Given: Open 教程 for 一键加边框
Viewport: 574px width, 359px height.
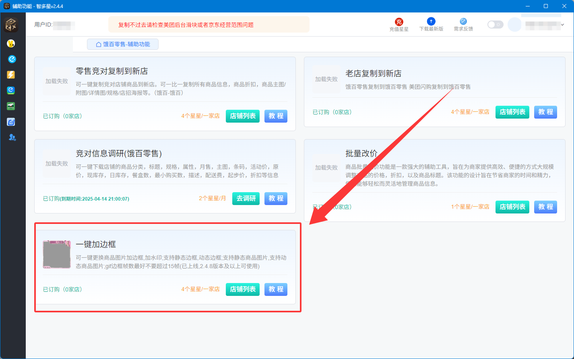Looking at the screenshot, I should pyautogui.click(x=276, y=289).
